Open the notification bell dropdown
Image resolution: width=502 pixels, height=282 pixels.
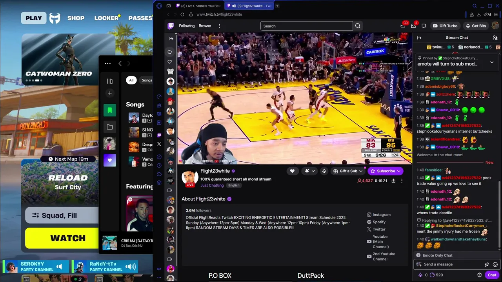[x=309, y=171]
